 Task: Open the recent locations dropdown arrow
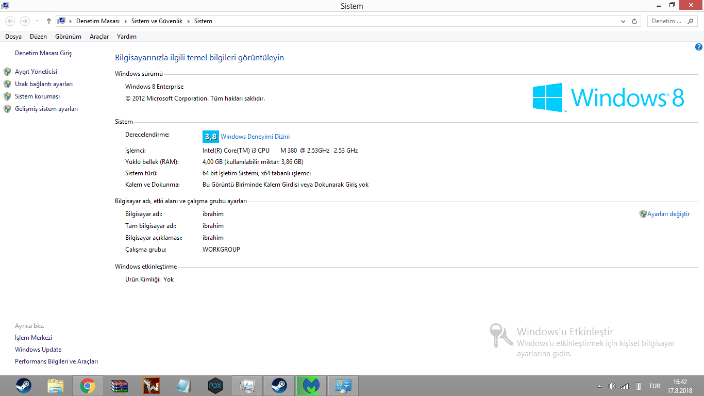click(37, 21)
